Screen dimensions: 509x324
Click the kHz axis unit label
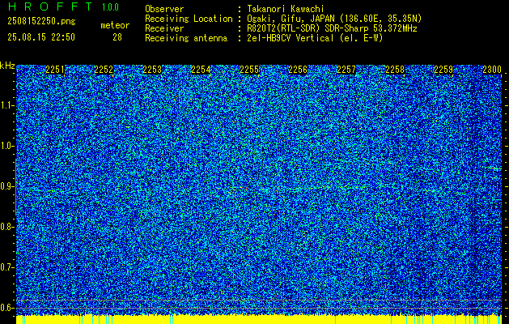coord(7,66)
